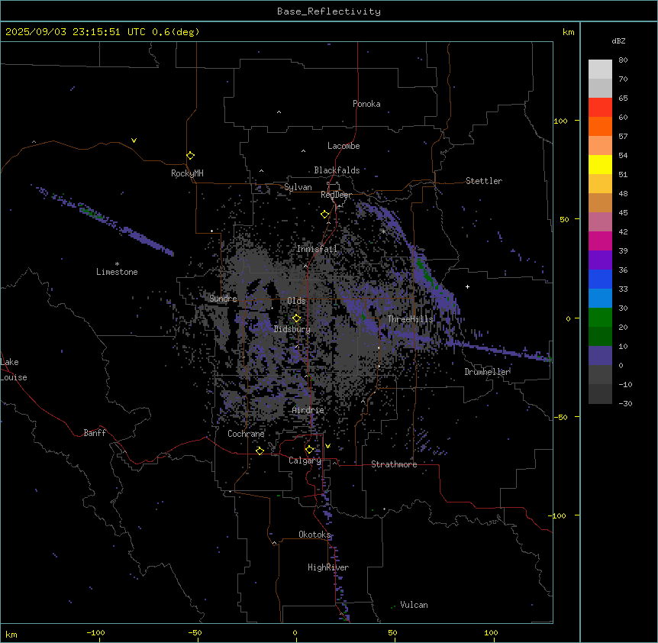The width and height of the screenshot is (658, 643).
Task: Click the Drumheller city label
Action: 487,372
